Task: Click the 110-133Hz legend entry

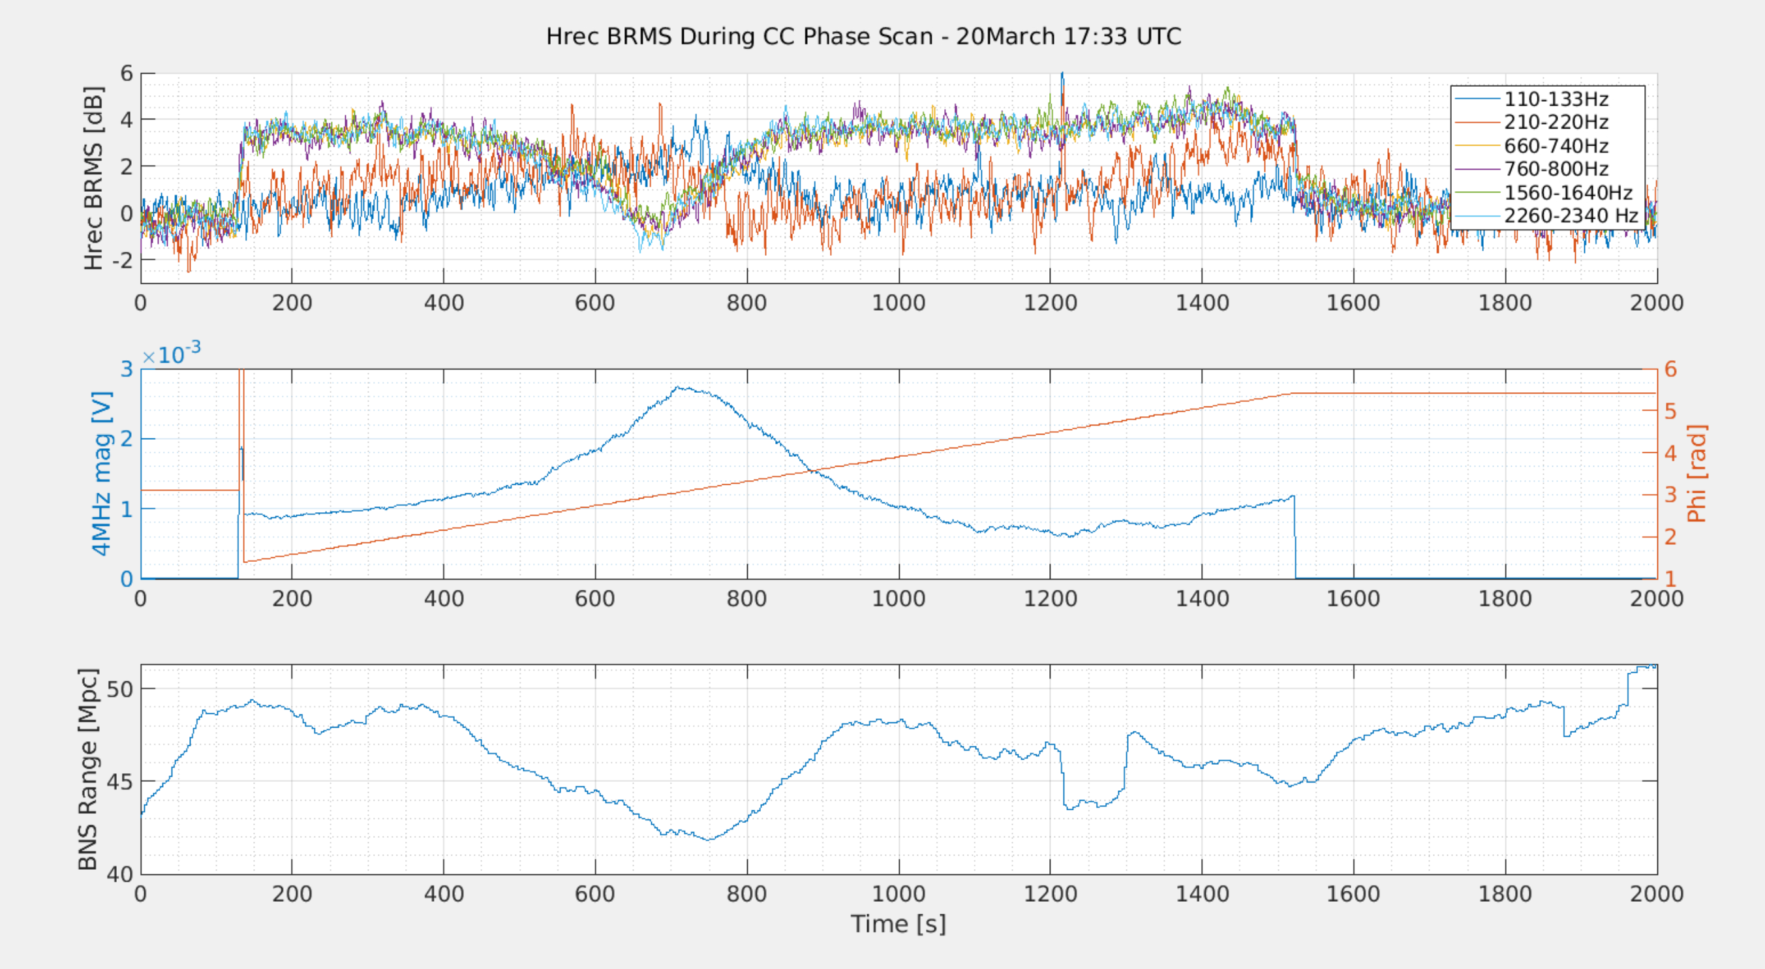Action: point(1556,99)
